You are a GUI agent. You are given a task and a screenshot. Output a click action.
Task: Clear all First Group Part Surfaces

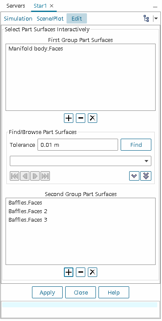(93, 118)
